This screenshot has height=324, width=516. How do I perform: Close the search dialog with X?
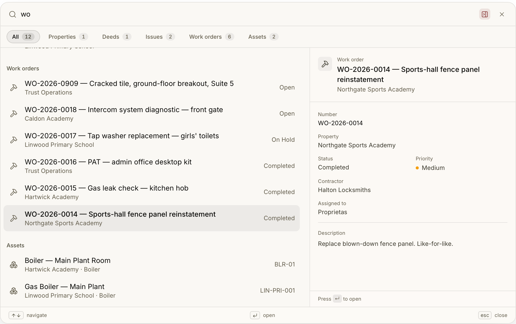[x=502, y=14]
